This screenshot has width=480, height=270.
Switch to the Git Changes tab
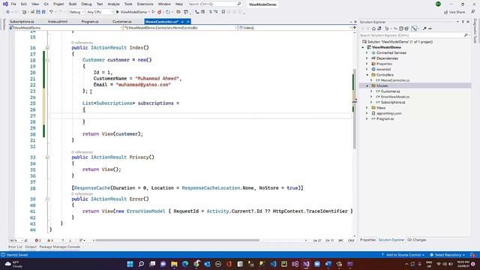tap(417, 240)
